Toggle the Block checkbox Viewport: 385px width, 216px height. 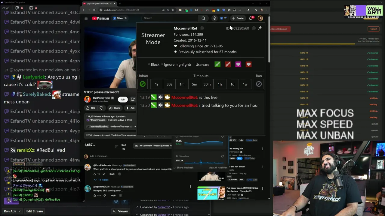pos(149,64)
